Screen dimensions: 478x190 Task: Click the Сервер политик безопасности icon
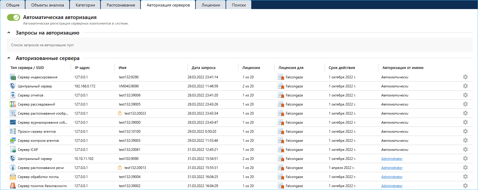13,186
